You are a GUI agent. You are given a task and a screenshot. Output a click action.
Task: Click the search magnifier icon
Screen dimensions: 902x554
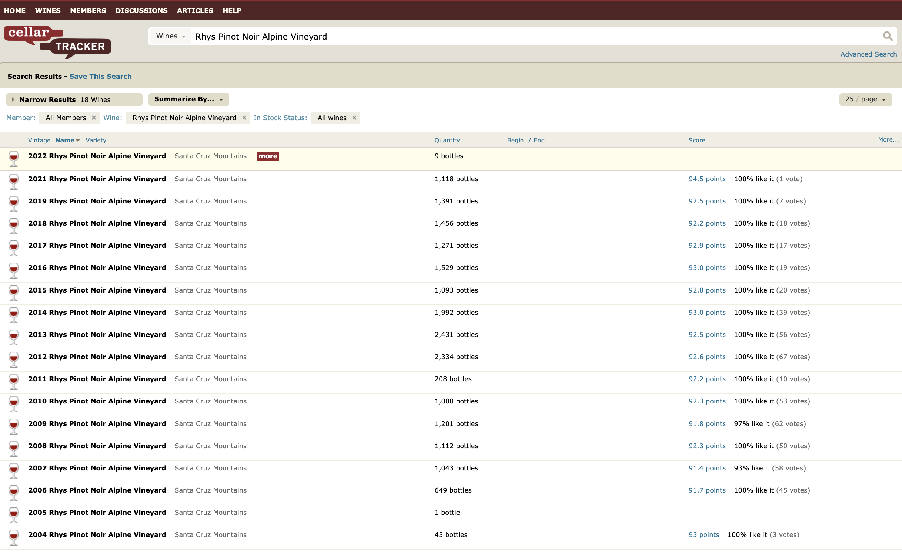click(888, 36)
